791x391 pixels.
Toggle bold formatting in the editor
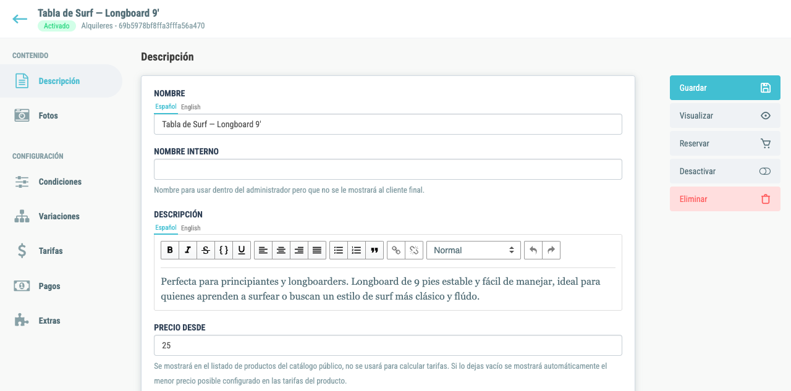coord(170,250)
